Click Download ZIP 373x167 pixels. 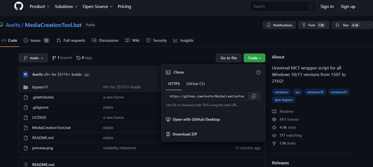click(185, 134)
